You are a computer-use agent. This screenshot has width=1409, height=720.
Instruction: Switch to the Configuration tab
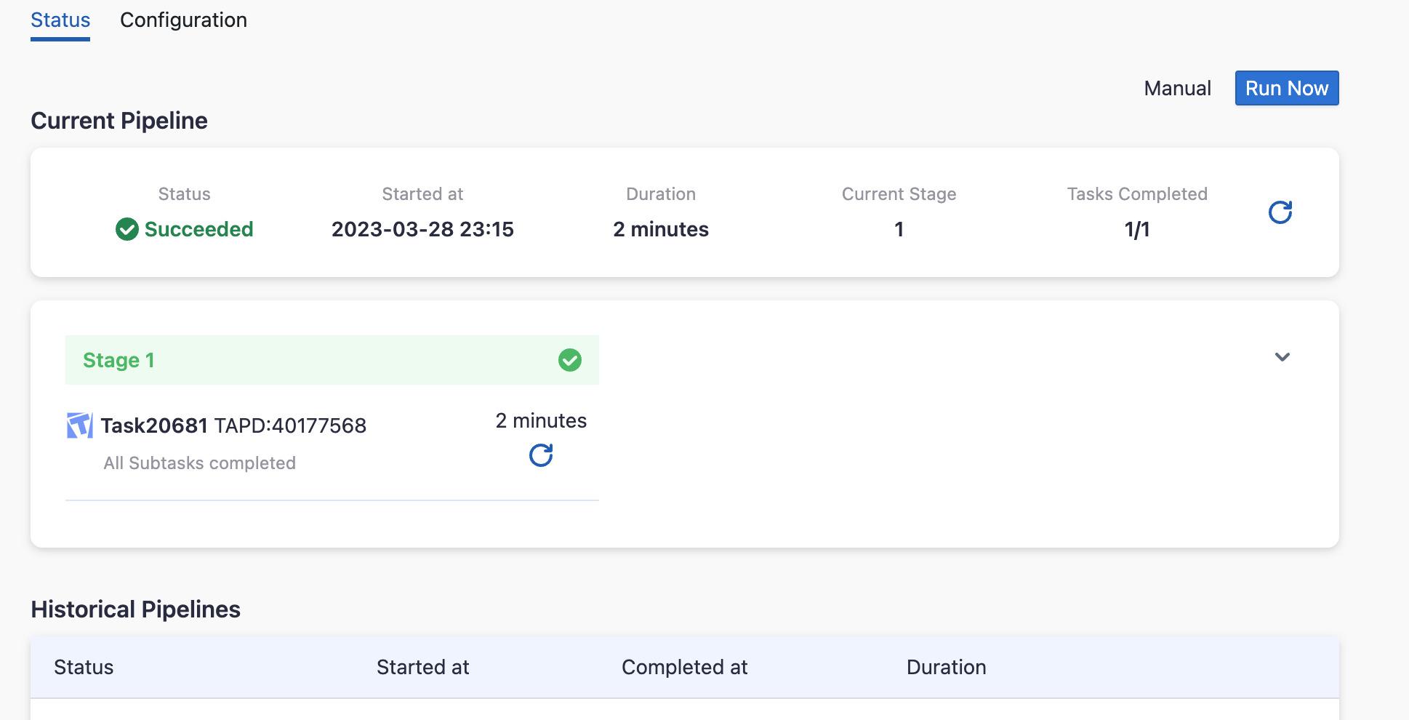[183, 20]
